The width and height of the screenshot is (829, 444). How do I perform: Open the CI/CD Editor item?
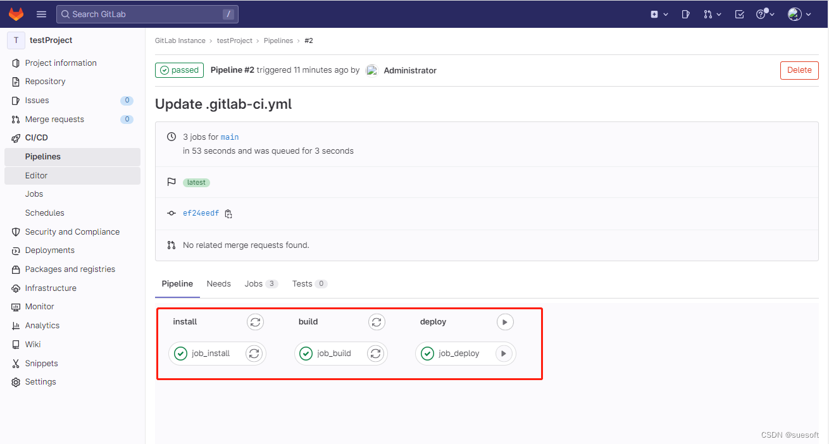(x=72, y=175)
